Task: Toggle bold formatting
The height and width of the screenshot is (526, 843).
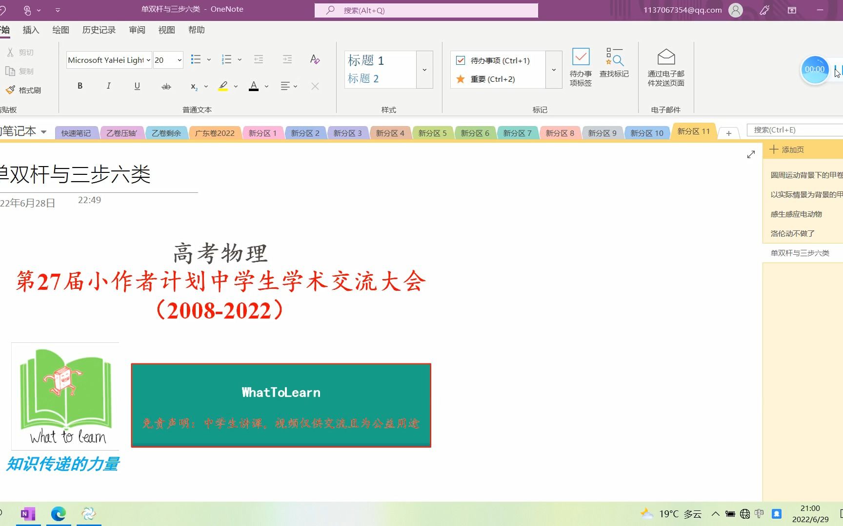Action: (80, 86)
